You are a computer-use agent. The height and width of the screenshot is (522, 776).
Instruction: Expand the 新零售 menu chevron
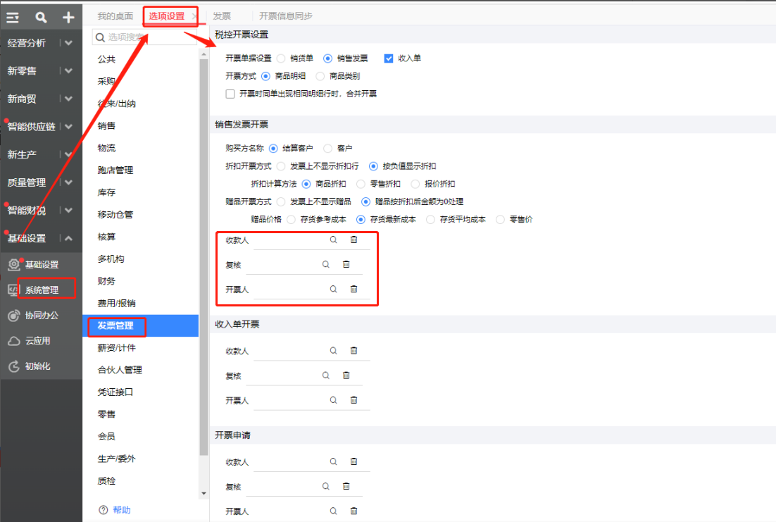[x=68, y=70]
